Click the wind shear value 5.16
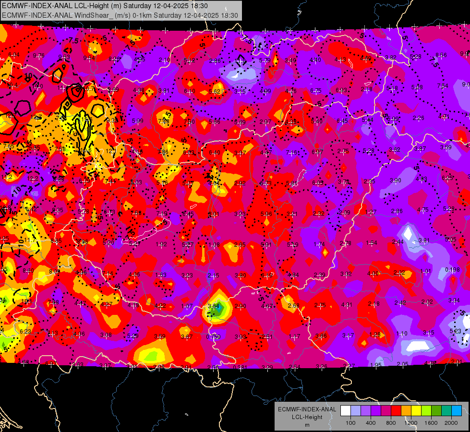 click(162, 182)
